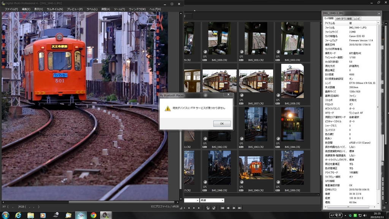
Task: Click the rotate right icon in the bottom toolbar
Action: tap(213, 208)
